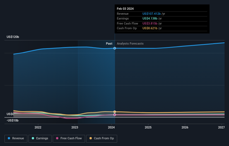Click the 2025 x-axis label

pyautogui.click(x=148, y=128)
